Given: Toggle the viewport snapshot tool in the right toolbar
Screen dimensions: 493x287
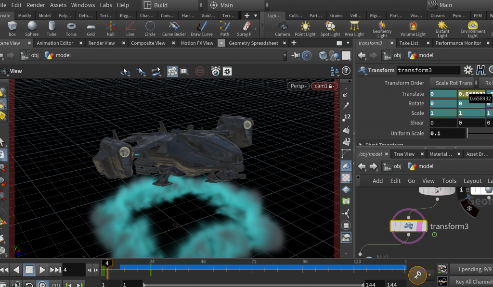Looking at the screenshot, I should coord(346,237).
